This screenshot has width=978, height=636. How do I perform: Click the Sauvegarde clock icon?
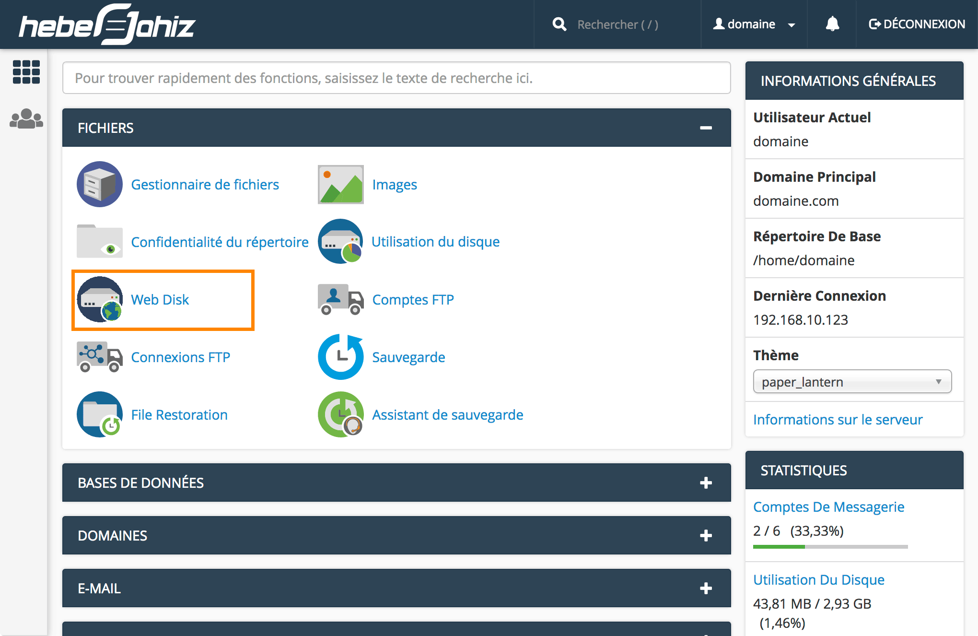click(x=341, y=357)
